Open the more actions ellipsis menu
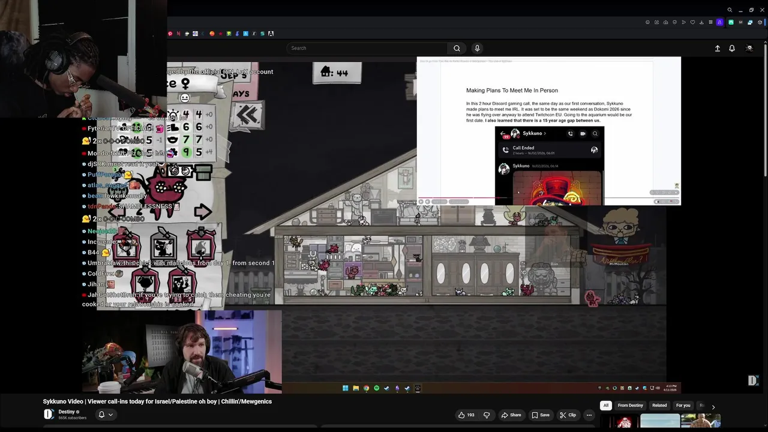 tap(589, 415)
